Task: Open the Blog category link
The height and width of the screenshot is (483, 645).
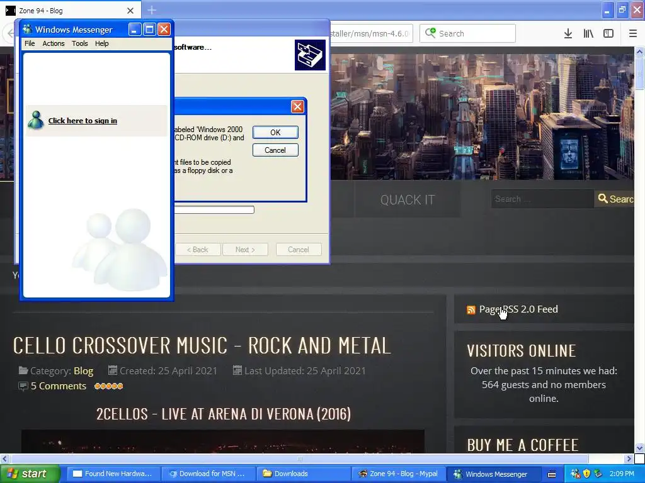Action: [x=84, y=371]
